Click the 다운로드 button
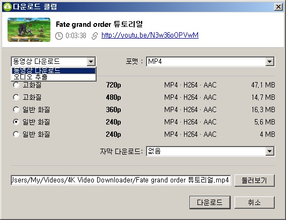Screen dimensions: 286x220 210,202
